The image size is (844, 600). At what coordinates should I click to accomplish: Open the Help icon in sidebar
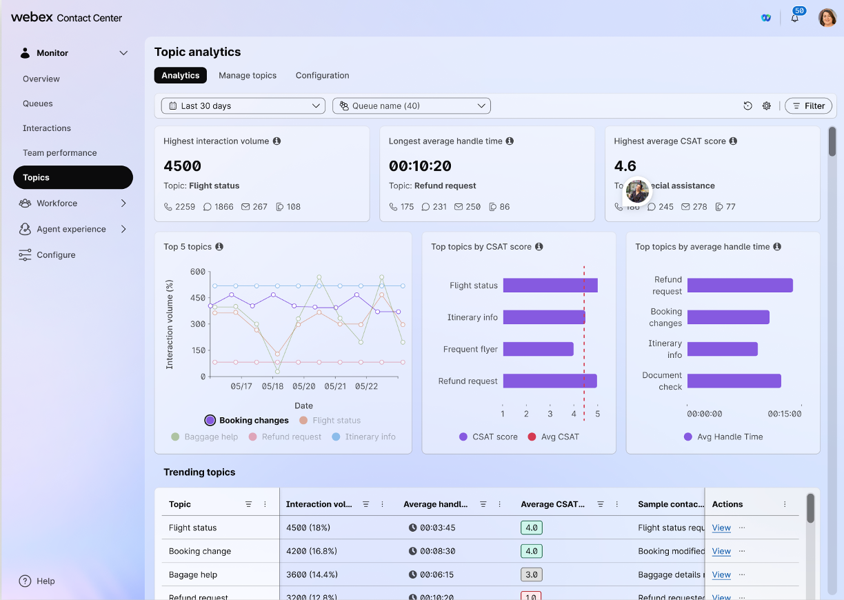click(25, 581)
